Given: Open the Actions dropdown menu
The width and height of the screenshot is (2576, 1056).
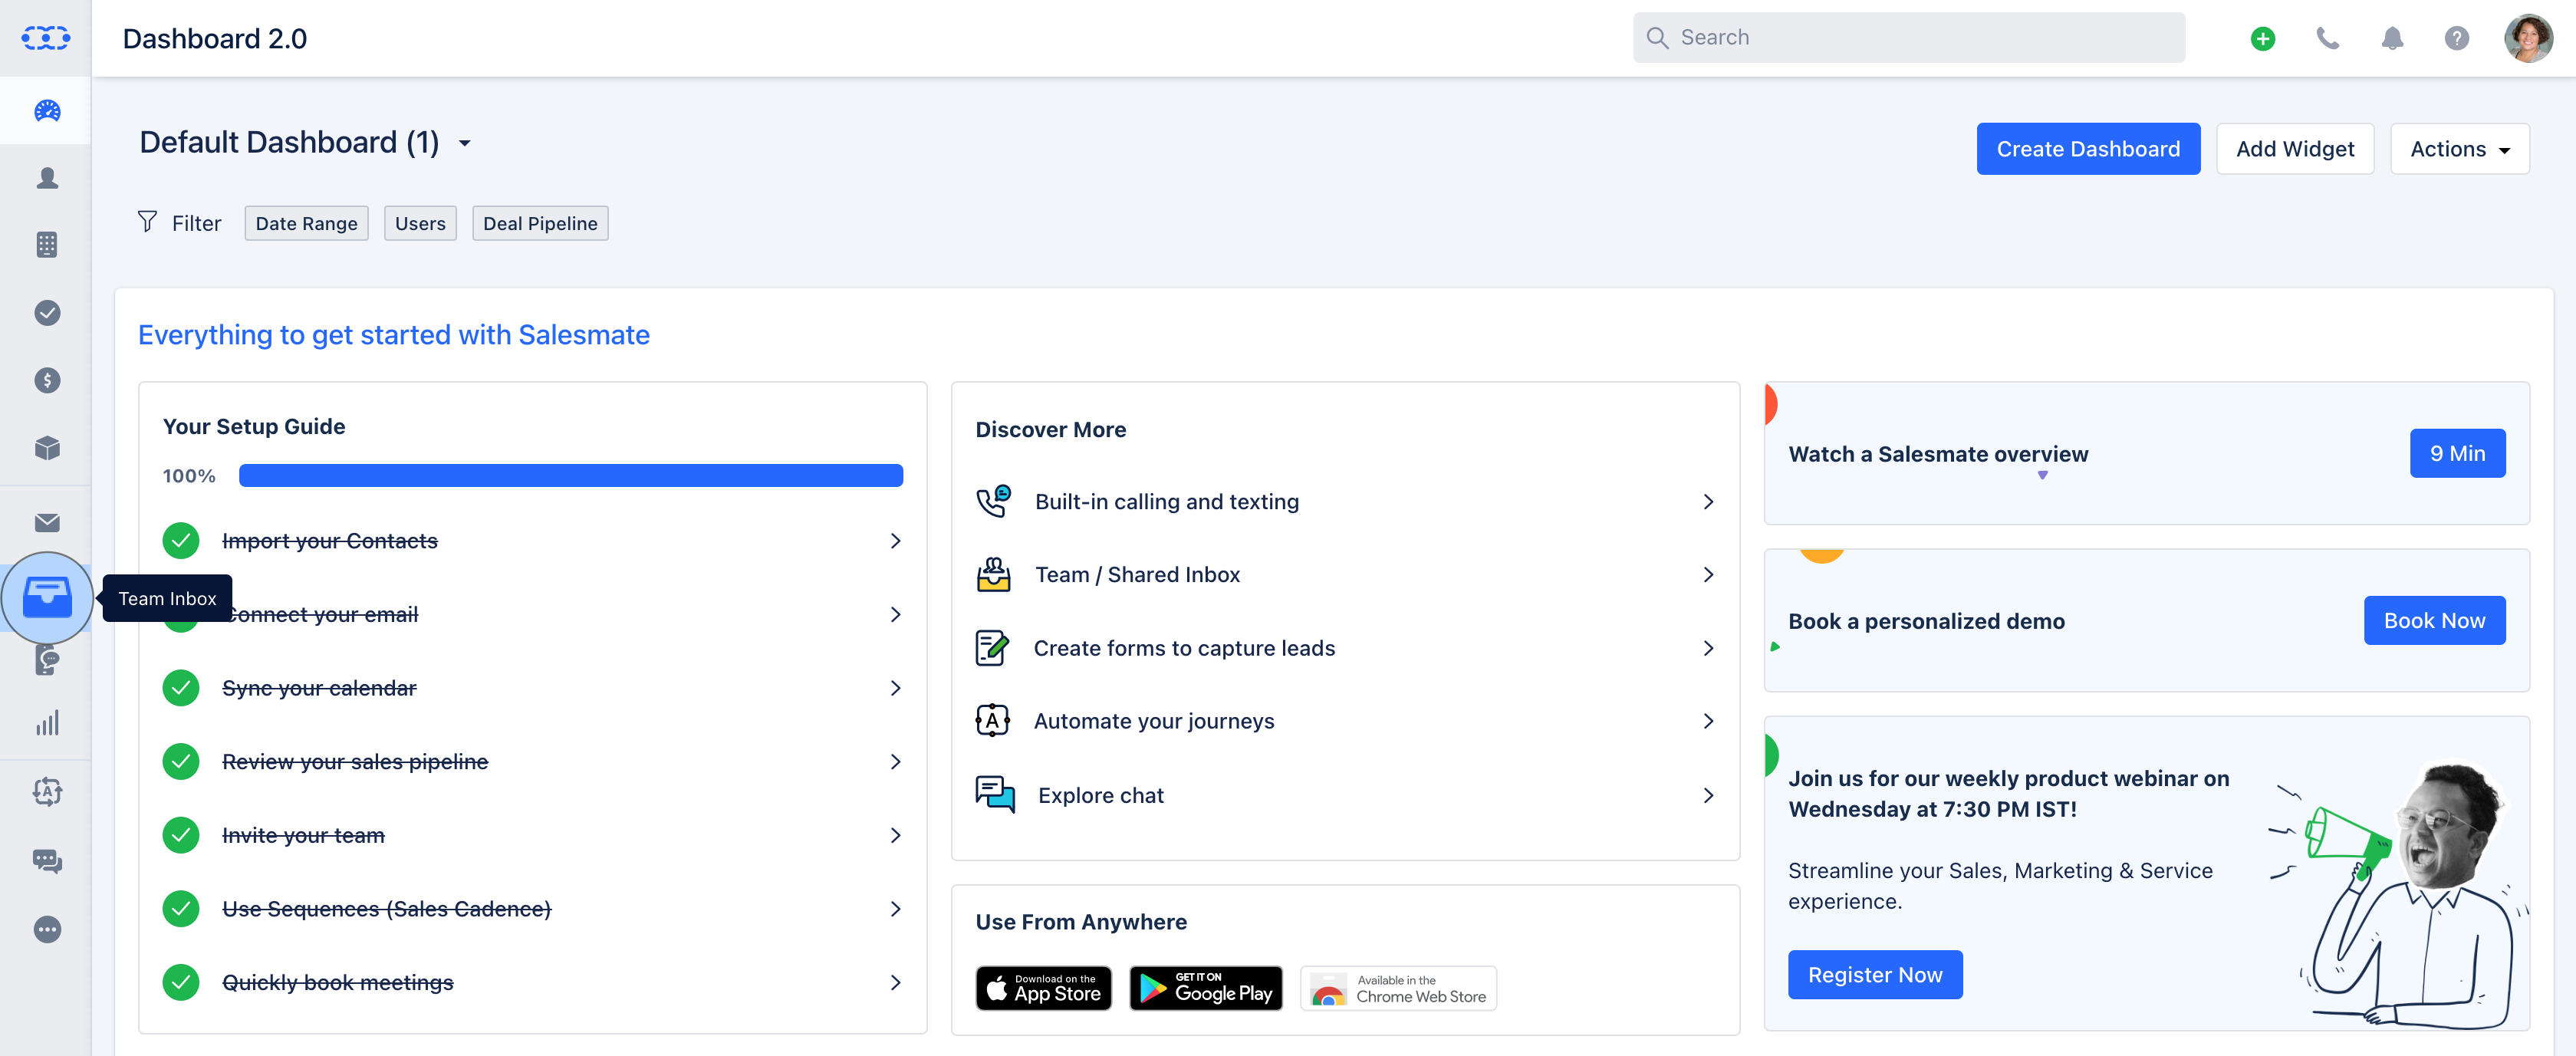Looking at the screenshot, I should pyautogui.click(x=2459, y=148).
